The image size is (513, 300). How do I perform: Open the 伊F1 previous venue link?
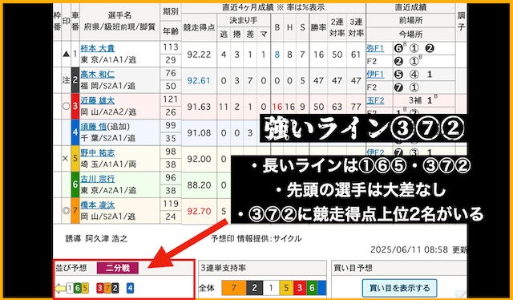coord(375,75)
